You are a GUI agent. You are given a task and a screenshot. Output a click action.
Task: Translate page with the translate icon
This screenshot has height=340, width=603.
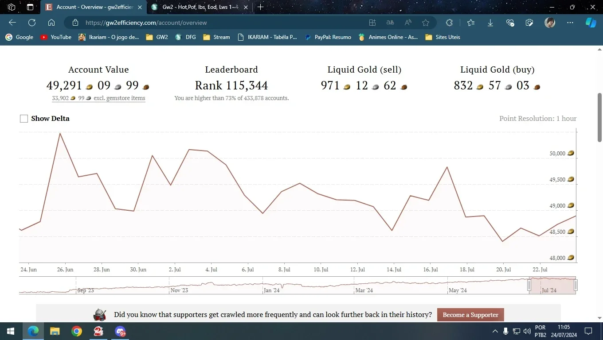coord(390,23)
